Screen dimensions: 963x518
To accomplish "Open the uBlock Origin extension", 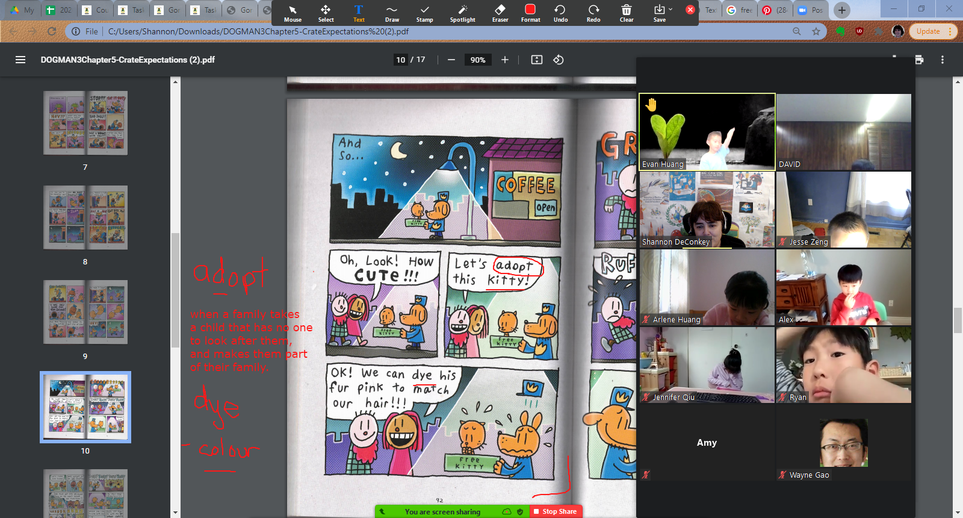I will pyautogui.click(x=859, y=31).
